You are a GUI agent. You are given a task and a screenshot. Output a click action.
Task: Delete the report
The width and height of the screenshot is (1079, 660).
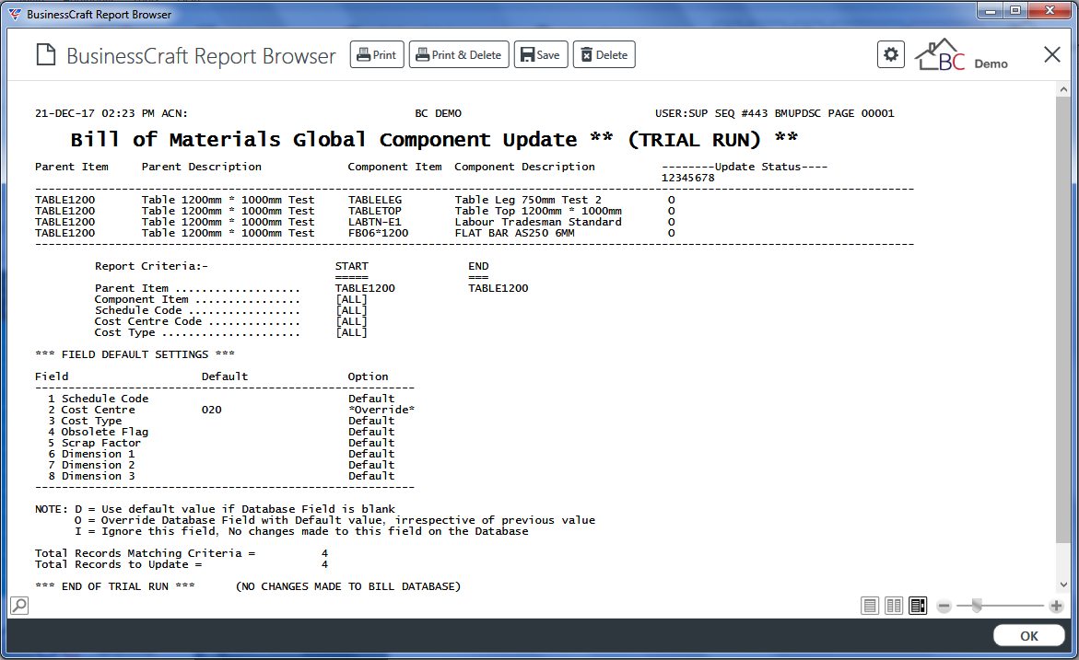[604, 55]
